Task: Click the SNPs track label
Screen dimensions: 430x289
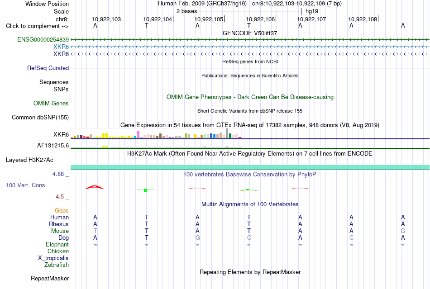Action: click(x=61, y=89)
